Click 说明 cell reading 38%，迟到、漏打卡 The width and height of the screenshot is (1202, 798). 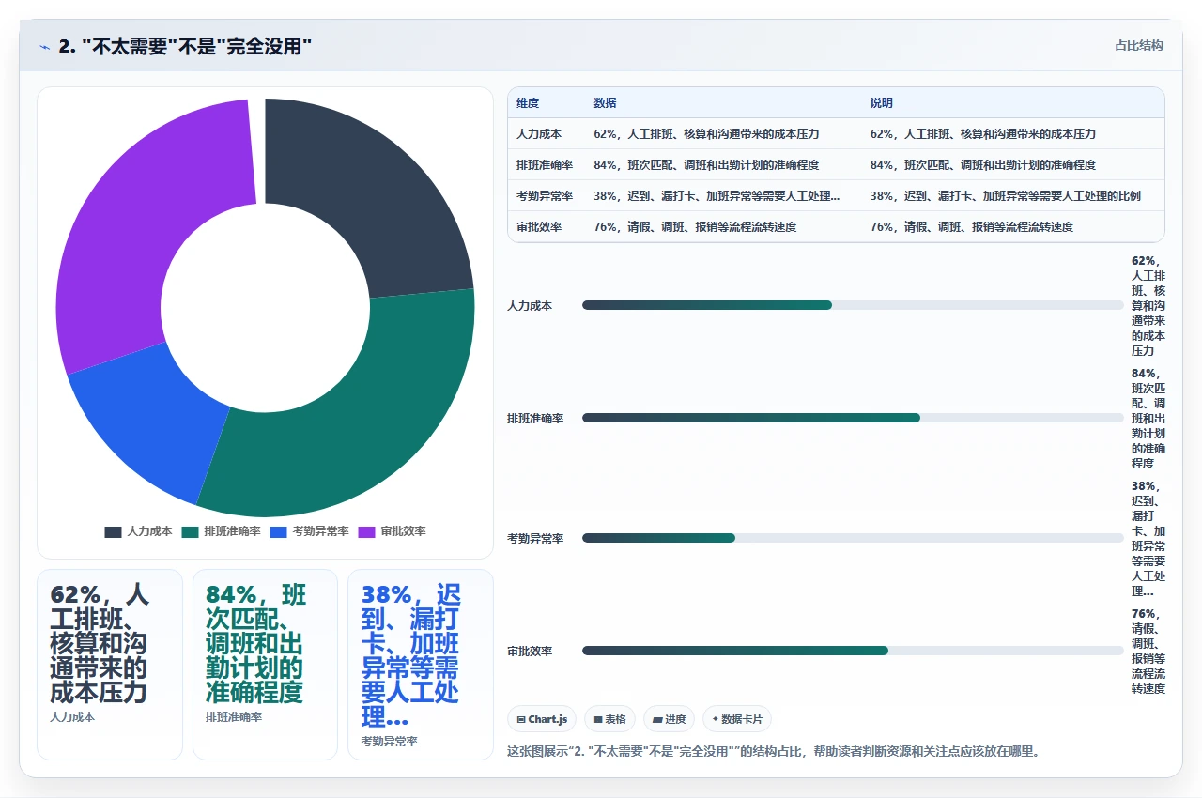click(1006, 196)
